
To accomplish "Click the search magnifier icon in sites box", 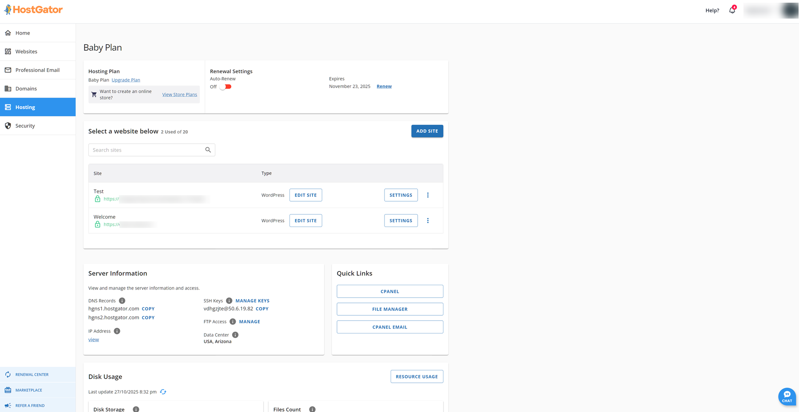I will [208, 150].
